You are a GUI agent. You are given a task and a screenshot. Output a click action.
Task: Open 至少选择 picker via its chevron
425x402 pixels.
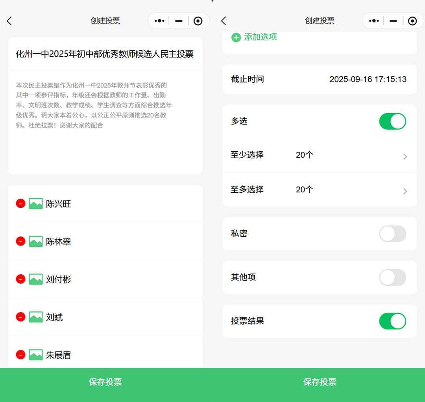click(x=405, y=156)
